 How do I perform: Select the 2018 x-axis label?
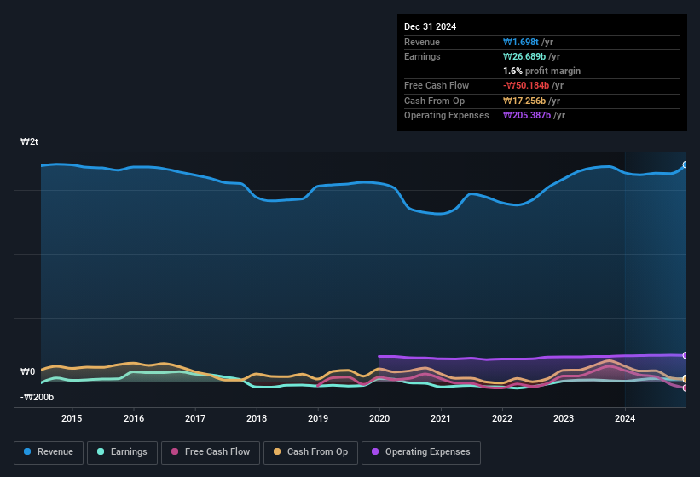[257, 418]
